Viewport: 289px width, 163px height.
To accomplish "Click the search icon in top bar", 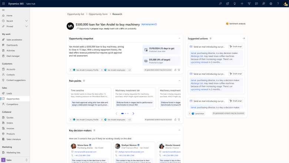I will (x=220, y=3).
